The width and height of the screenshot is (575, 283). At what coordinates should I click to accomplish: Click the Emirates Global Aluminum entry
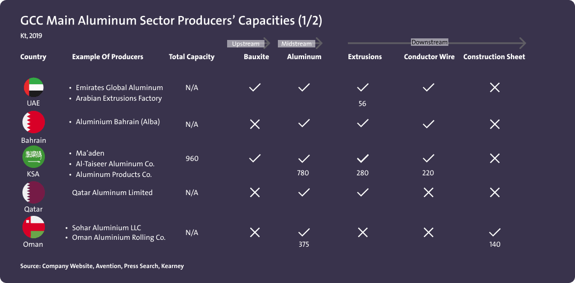point(119,87)
